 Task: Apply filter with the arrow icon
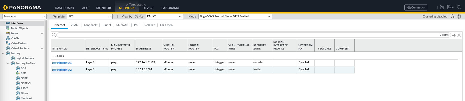454,35
